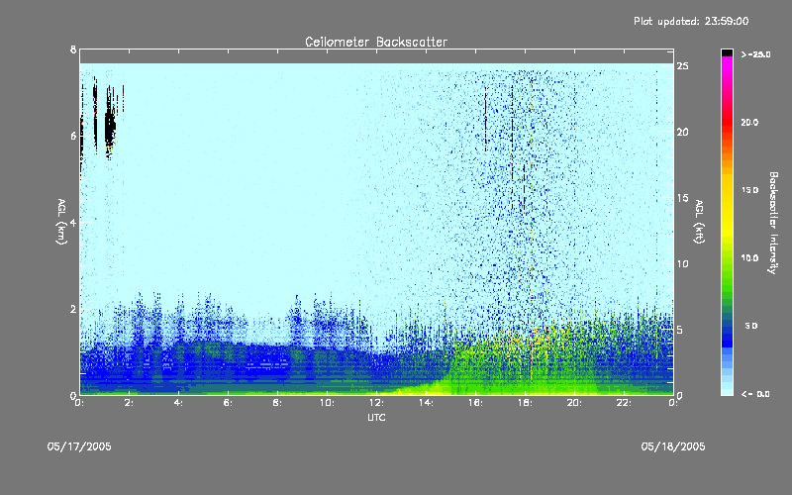
Task: Click the '<= 0.0' colorbar bottom value
Action: [755, 394]
